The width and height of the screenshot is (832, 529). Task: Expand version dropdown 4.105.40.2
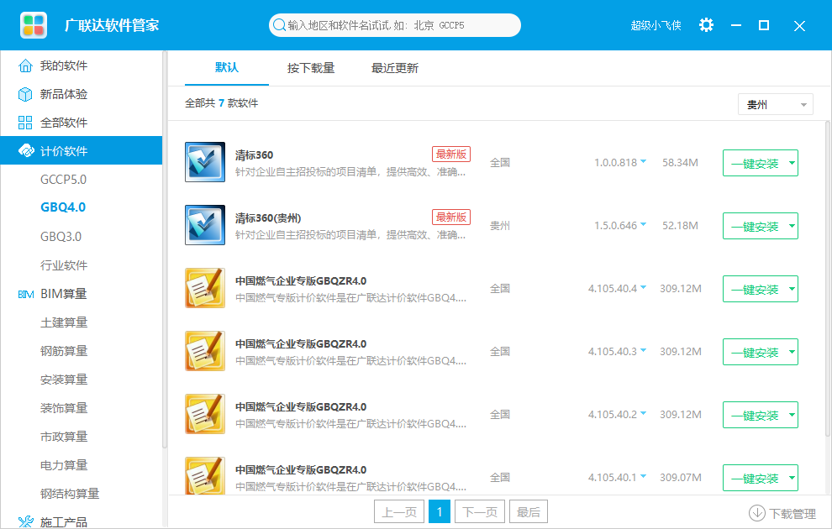coord(643,413)
